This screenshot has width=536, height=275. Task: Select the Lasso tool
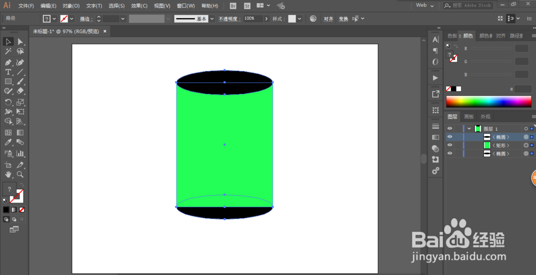pos(20,51)
